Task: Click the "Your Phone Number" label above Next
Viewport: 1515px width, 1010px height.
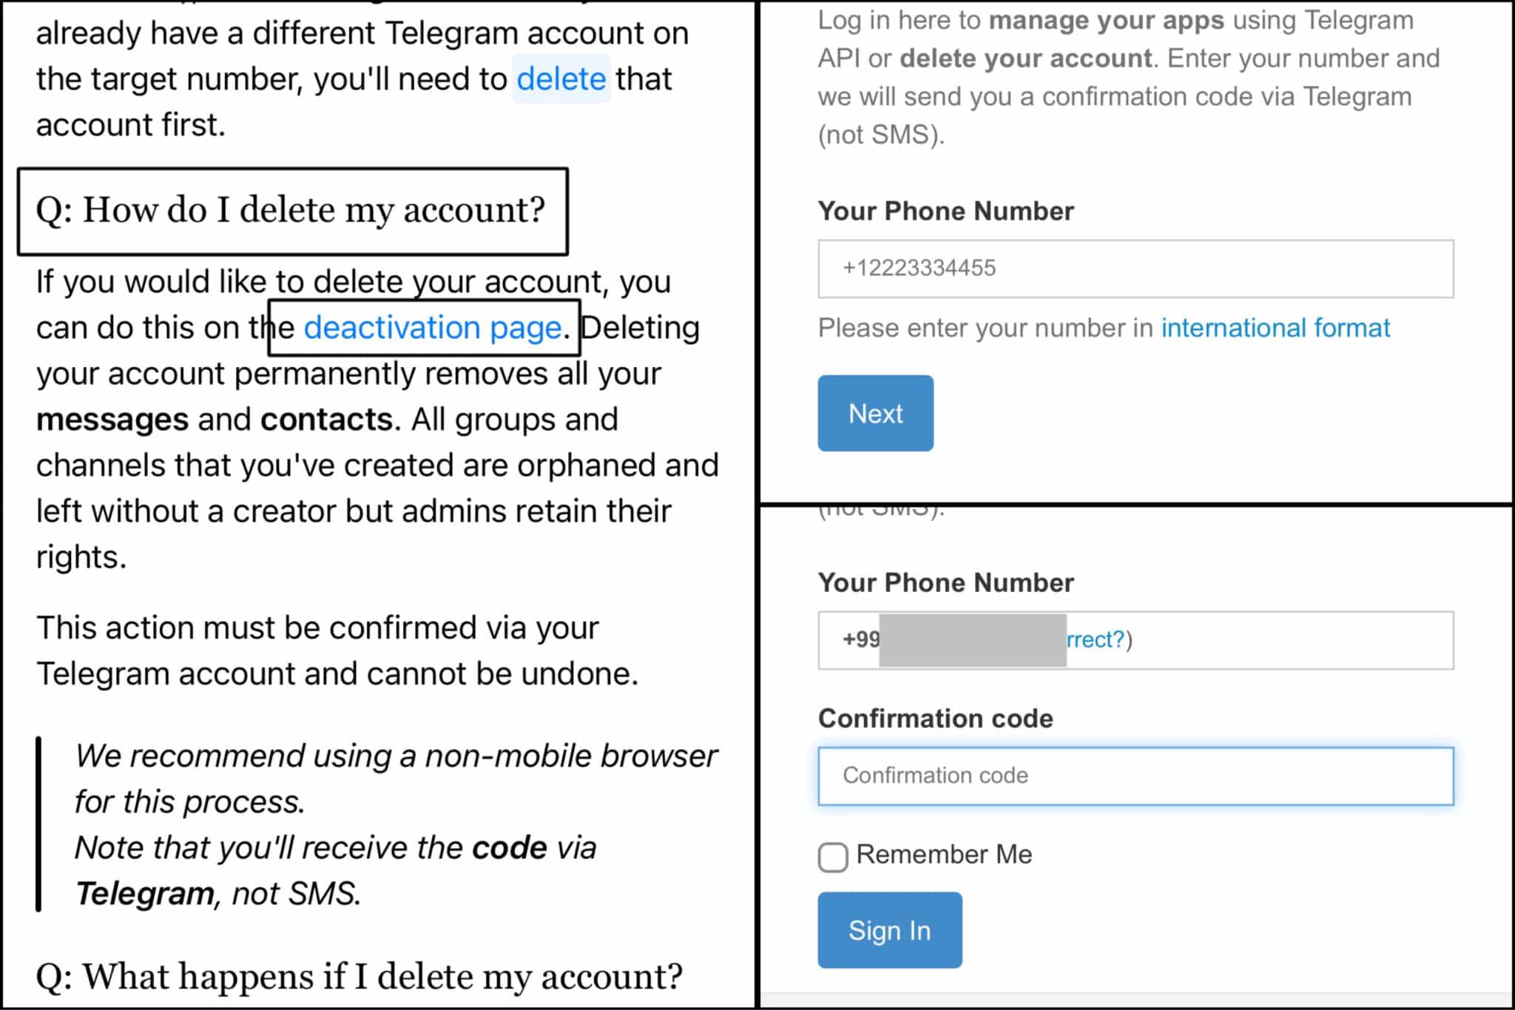Action: click(x=945, y=212)
